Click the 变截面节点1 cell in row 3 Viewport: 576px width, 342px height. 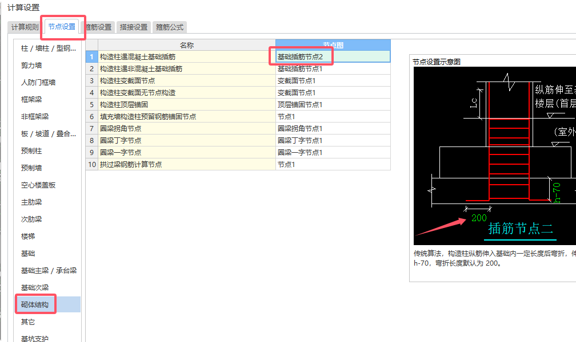333,80
